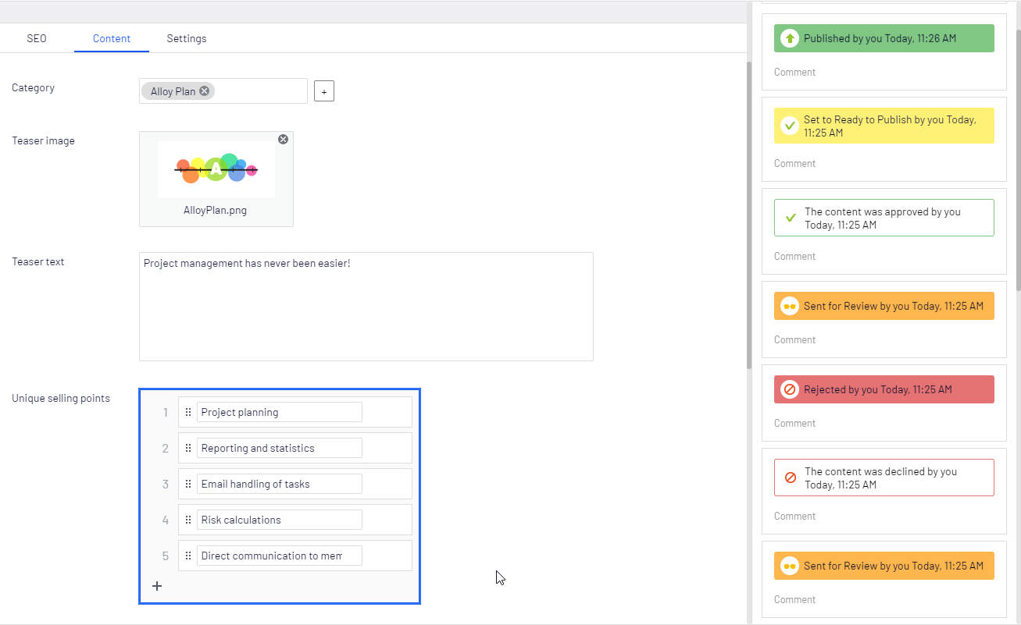Click the activity panel vertical scrollbar

pyautogui.click(x=1017, y=156)
